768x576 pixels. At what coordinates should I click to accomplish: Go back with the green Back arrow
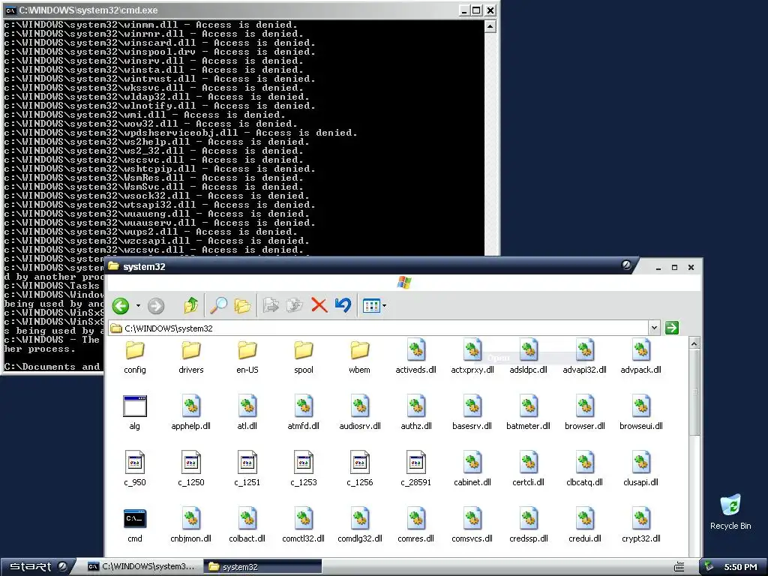click(121, 306)
